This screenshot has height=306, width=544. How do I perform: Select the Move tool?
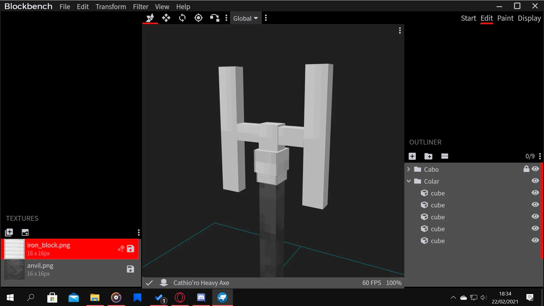(x=166, y=18)
